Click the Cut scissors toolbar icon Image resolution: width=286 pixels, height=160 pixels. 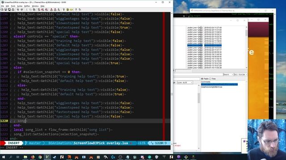[27, 10]
